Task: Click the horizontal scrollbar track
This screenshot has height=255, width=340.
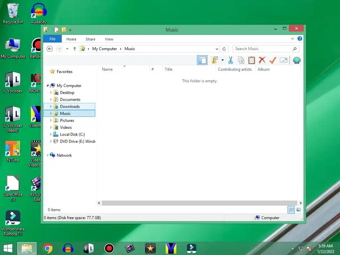Action: coord(199,203)
